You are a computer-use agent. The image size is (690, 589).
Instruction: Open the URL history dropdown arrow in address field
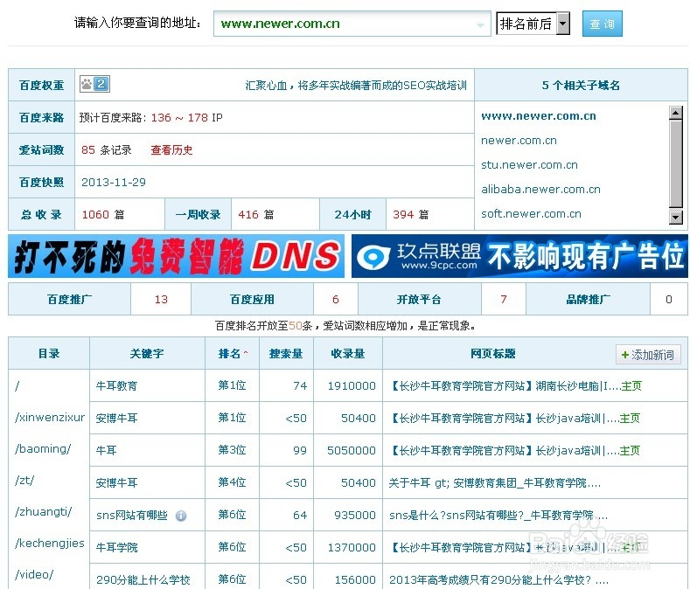[480, 25]
